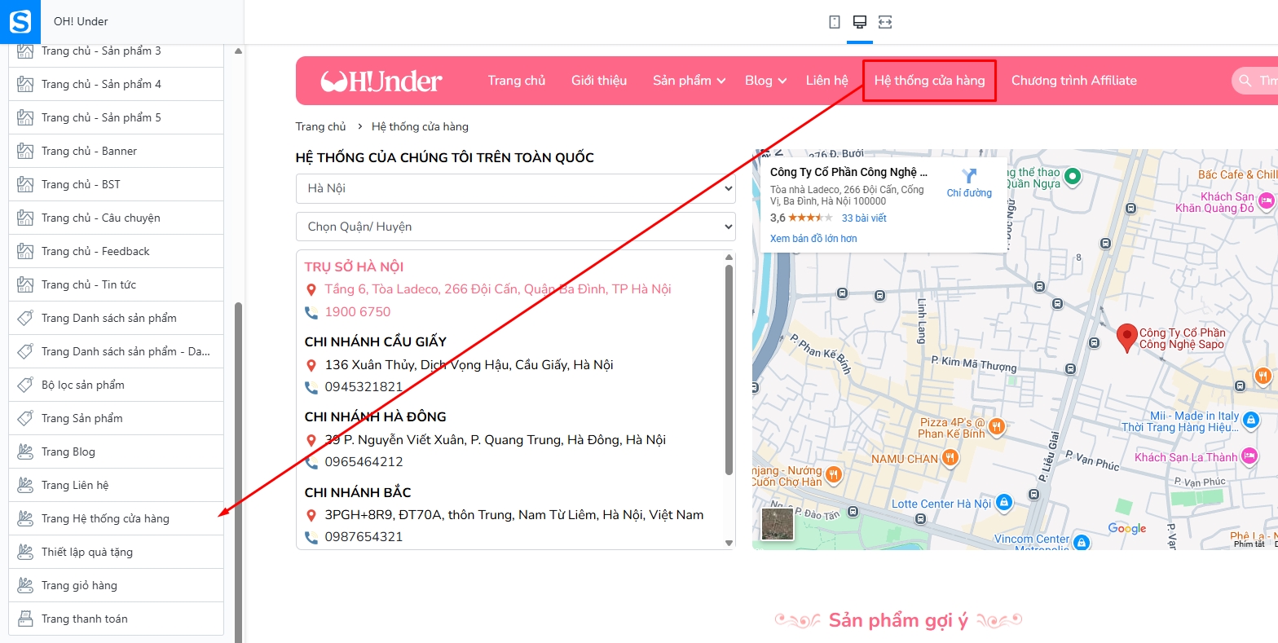Viewport: 1278px width, 643px height.
Task: Click the 3PGH+8R9, ĐT70A address
Action: coord(514,515)
